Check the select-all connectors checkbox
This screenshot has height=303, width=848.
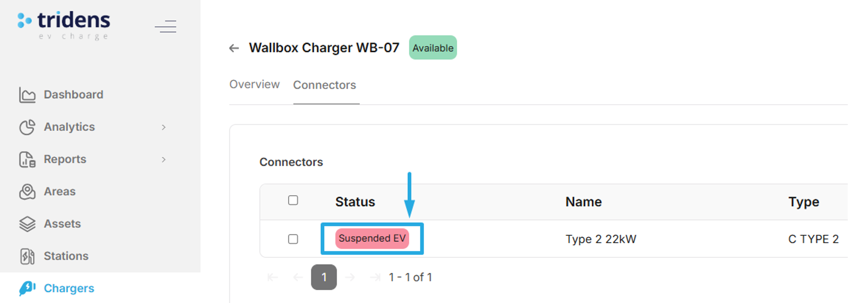coord(293,200)
